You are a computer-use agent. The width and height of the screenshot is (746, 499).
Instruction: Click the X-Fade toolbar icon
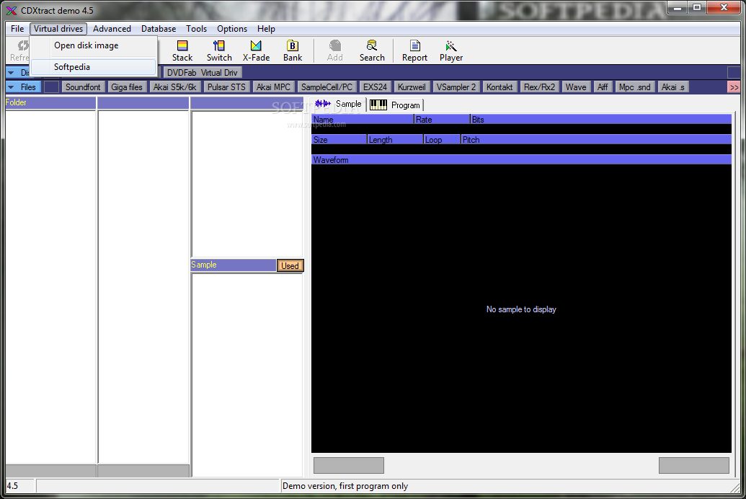pos(256,51)
